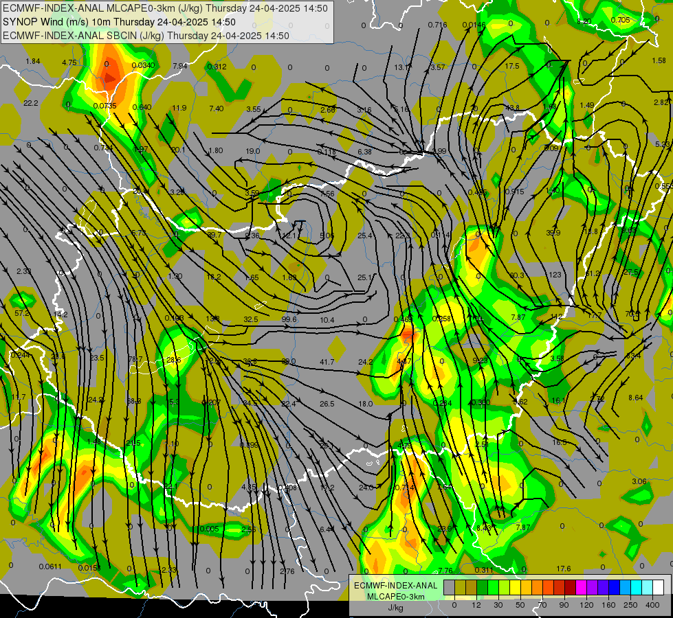Click the legend label ECMWF-INDEX-ANAL

tap(395, 586)
